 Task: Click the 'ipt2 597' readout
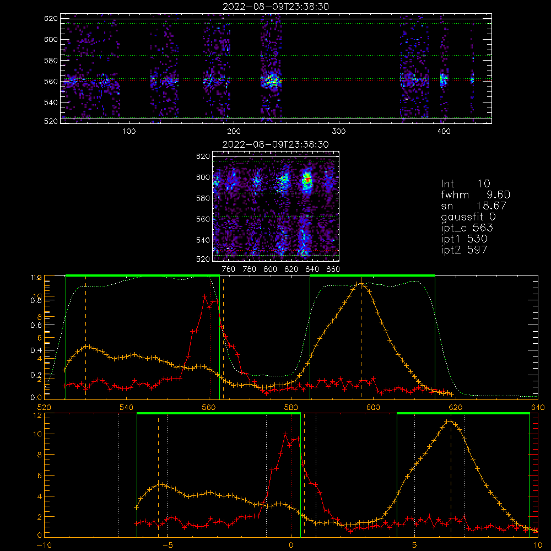tap(464, 250)
